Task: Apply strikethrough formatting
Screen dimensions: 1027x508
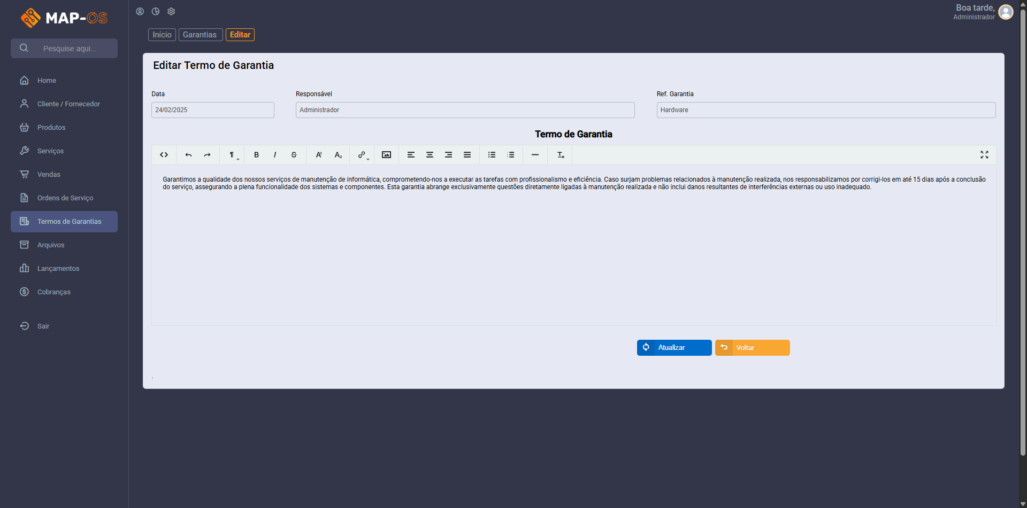Action: coord(294,155)
